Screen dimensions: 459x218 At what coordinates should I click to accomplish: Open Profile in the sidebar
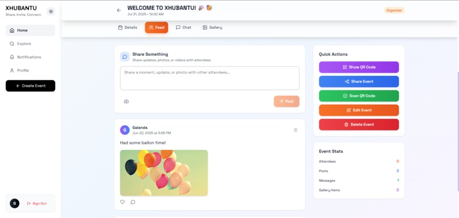30,71
